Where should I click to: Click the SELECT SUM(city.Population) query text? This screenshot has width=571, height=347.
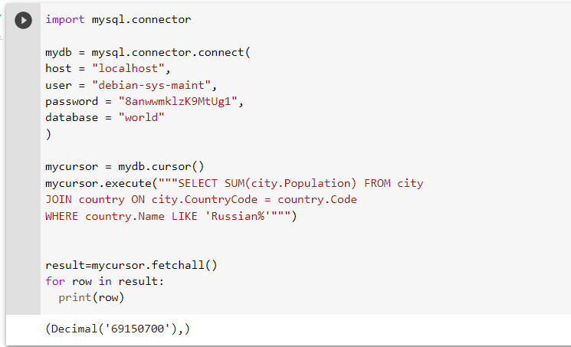(267, 183)
